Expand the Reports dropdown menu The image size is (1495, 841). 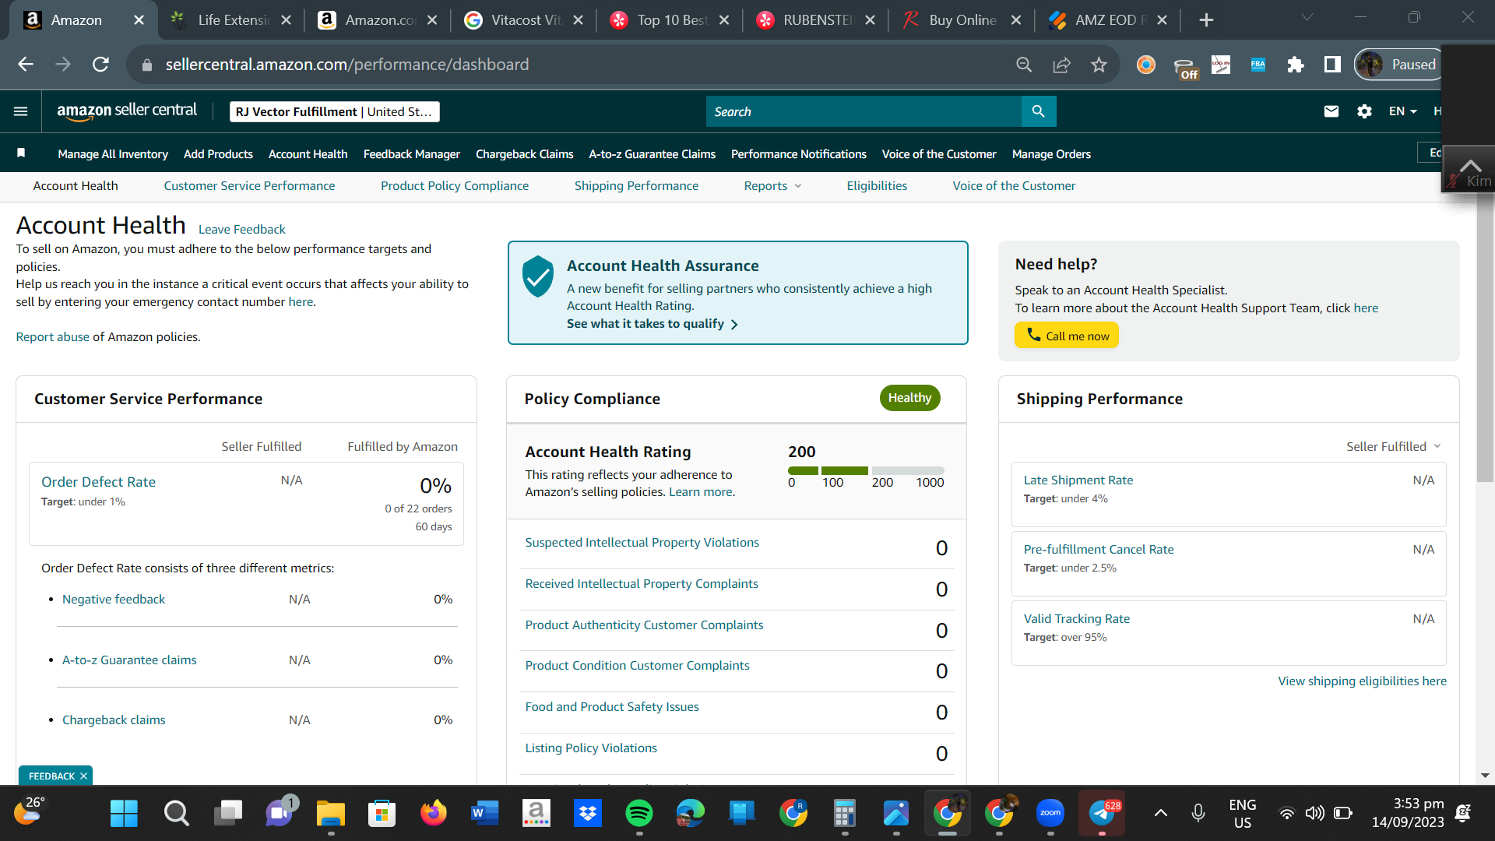click(x=772, y=185)
